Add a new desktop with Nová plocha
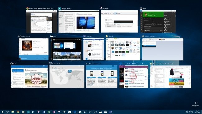 pos(195,104)
